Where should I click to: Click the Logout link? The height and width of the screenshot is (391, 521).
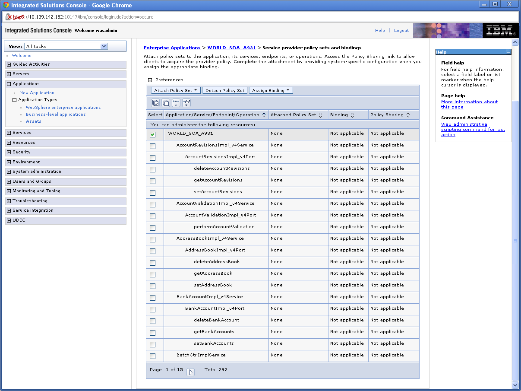(x=401, y=31)
